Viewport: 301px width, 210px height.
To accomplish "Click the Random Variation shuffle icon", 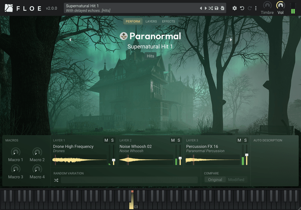I will coord(56,180).
